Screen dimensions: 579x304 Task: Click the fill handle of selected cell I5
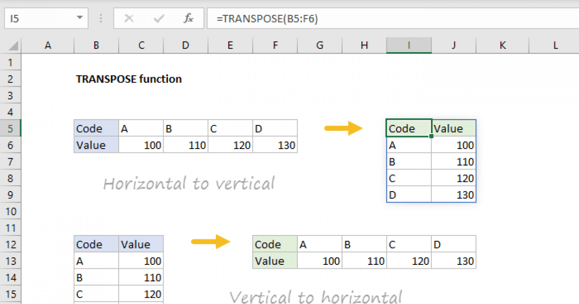pos(431,137)
